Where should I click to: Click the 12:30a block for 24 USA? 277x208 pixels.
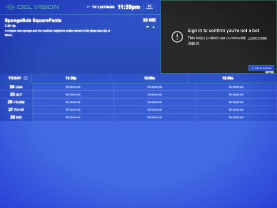(236, 87)
